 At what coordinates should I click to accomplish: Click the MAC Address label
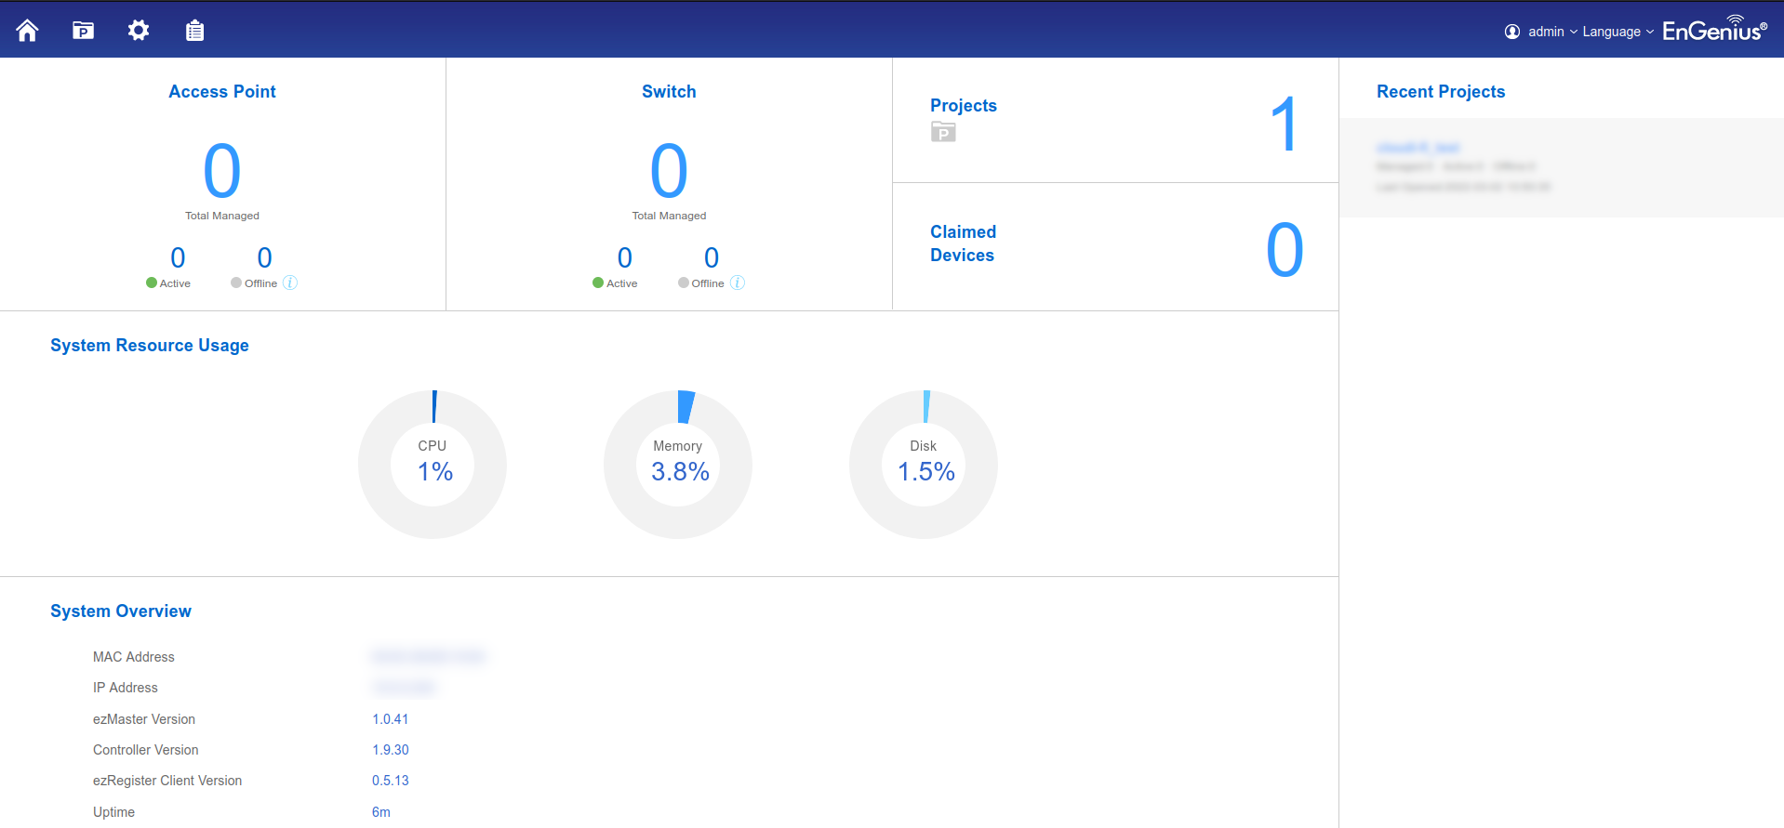click(134, 657)
